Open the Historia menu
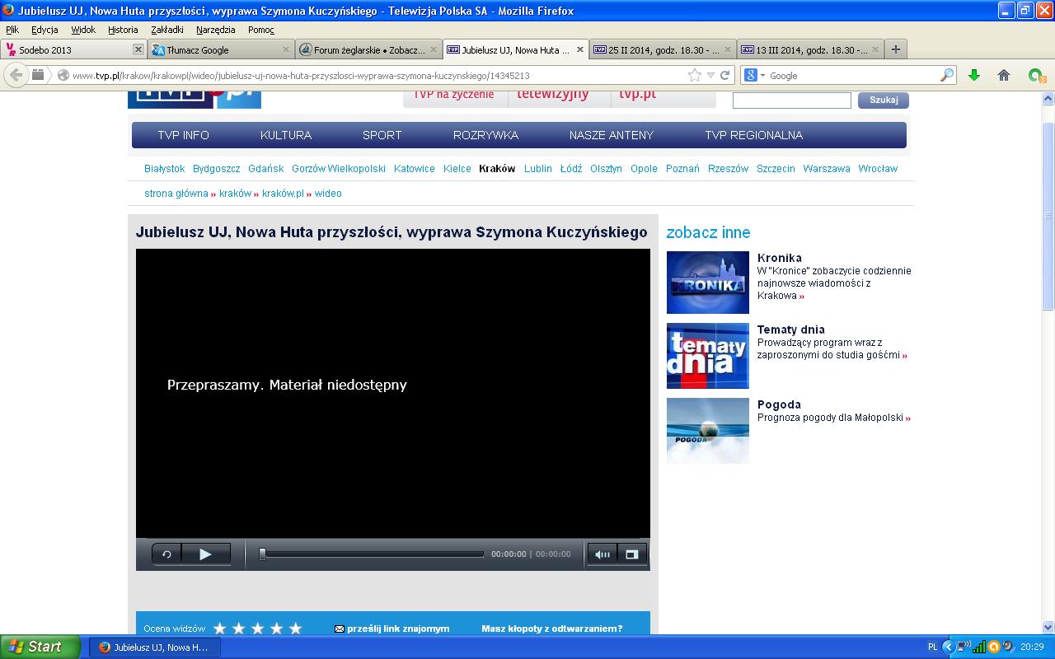Screen dimensions: 1055x659 point(123,30)
